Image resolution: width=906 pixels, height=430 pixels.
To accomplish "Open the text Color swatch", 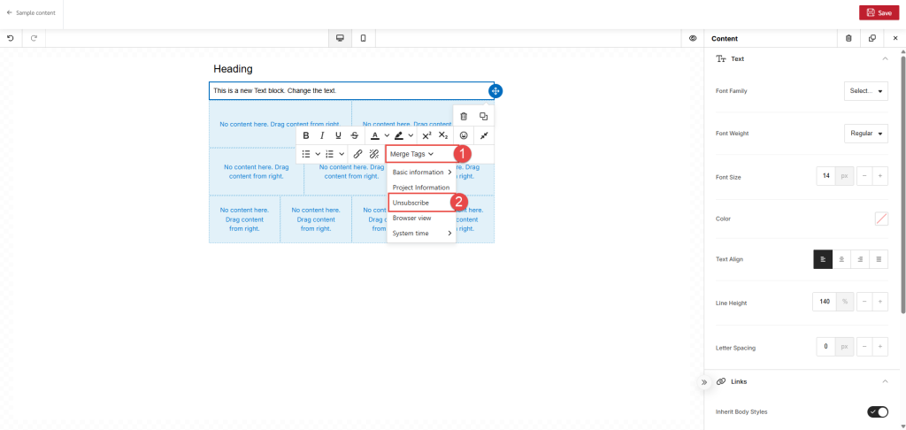I will point(881,219).
